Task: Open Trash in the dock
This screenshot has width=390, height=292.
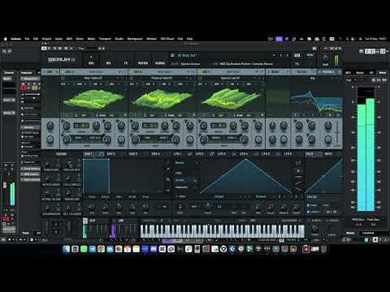Action: [x=324, y=249]
